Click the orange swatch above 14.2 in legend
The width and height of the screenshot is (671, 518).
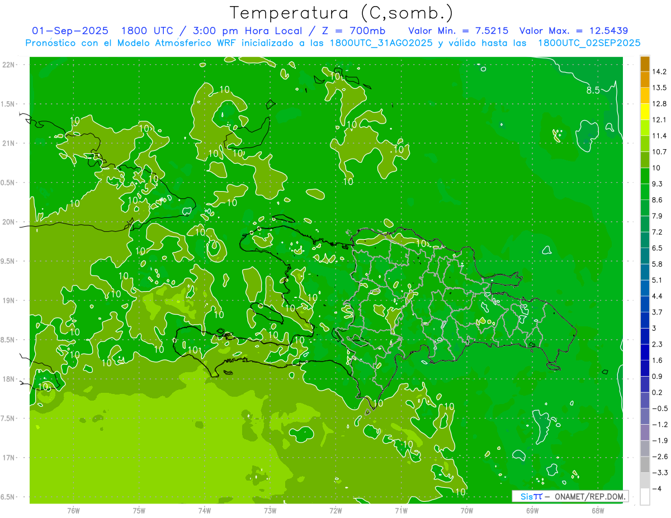(x=645, y=64)
